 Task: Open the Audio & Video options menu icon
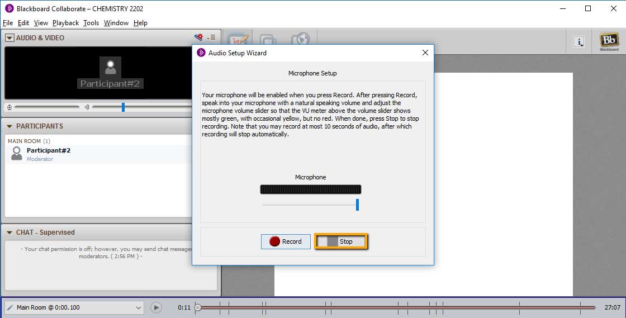coord(212,37)
